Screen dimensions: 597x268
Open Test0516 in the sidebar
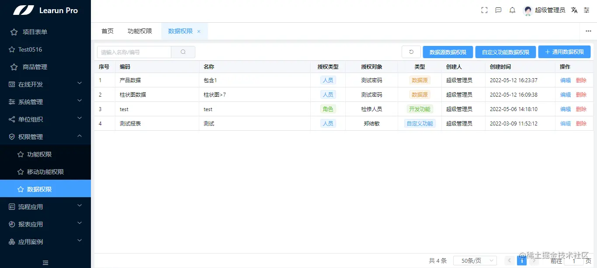pos(45,49)
